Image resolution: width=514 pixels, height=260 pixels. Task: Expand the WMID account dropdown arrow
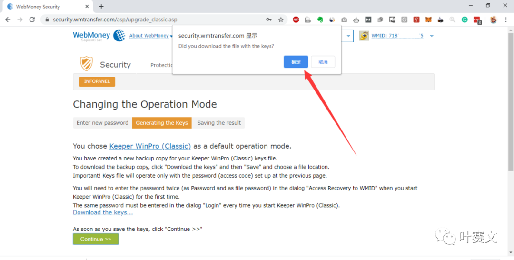432,36
